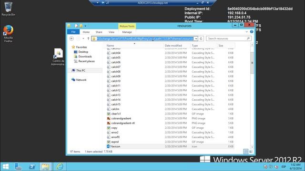
Task: Open Internet Explorer from taskbar
Action: [x=60, y=167]
